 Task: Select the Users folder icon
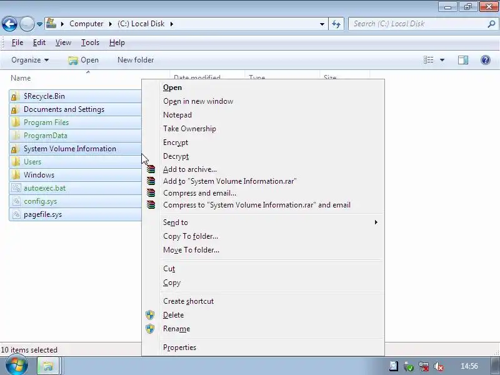click(x=14, y=162)
